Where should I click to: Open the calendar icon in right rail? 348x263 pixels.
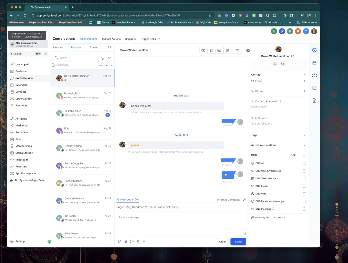(x=314, y=63)
